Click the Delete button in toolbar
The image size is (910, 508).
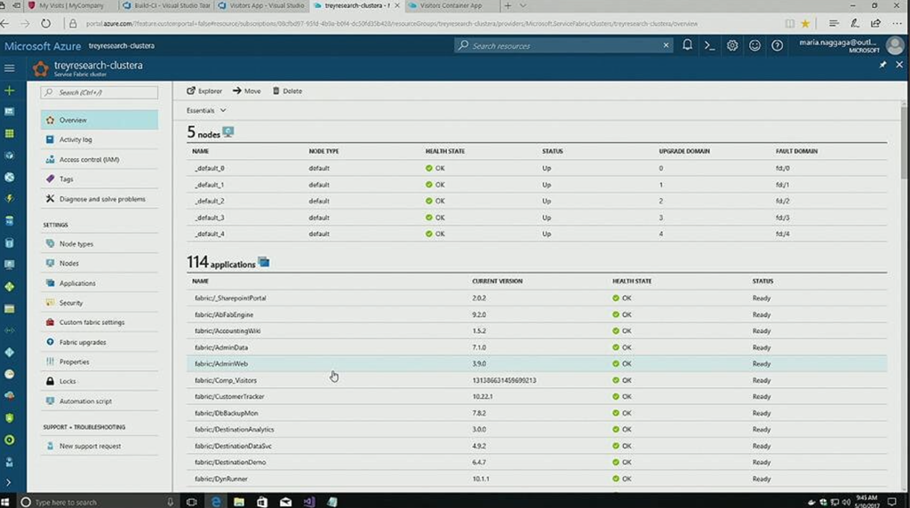(x=287, y=91)
